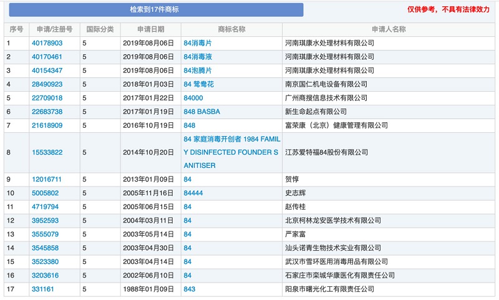Open the 84444 trademark link
This screenshot has height=300, width=499.
[193, 193]
